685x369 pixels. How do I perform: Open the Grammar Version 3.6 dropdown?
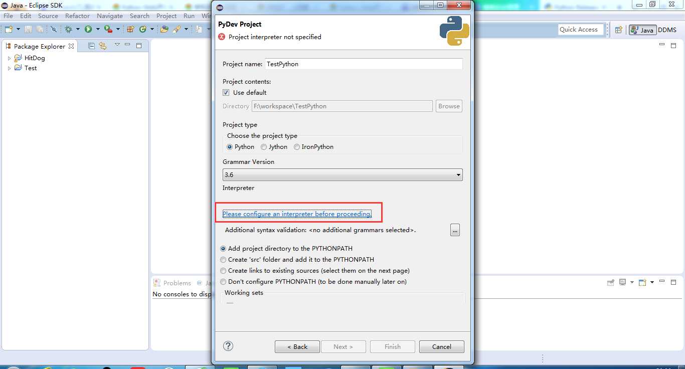(x=342, y=175)
